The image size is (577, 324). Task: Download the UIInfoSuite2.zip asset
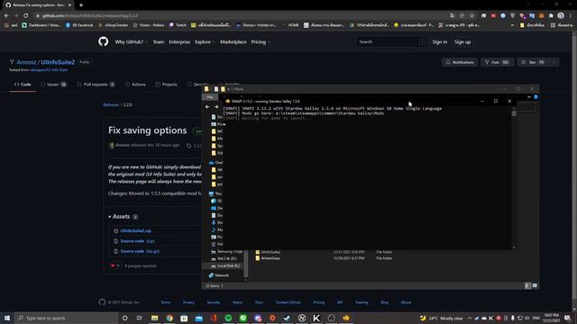136,230
